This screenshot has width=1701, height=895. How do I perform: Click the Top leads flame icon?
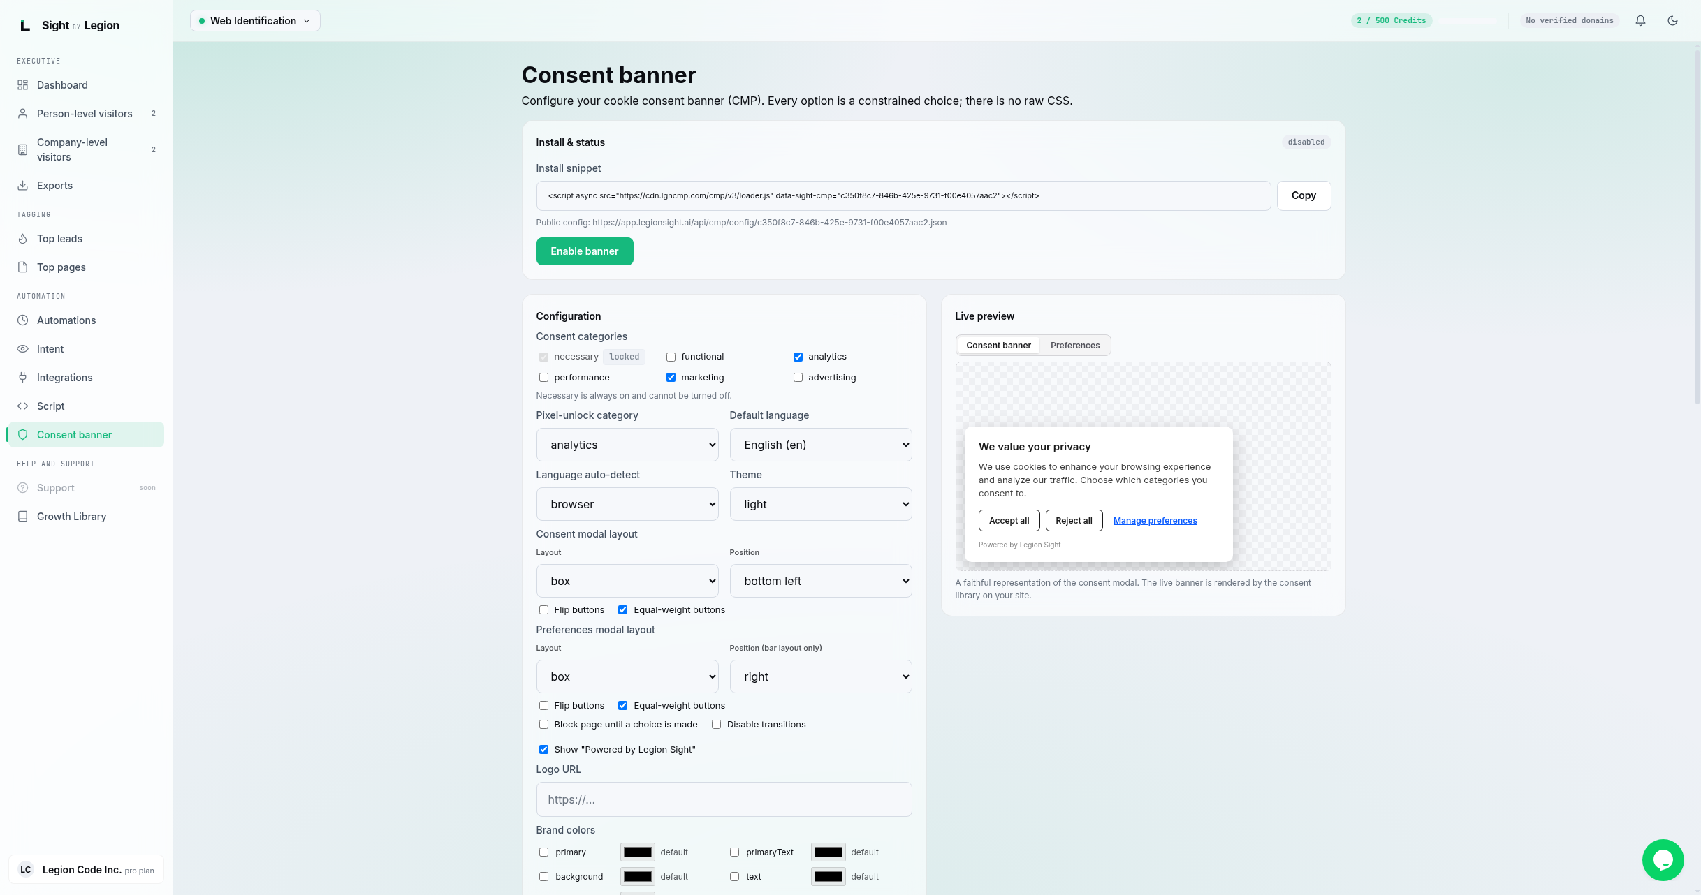(x=22, y=239)
